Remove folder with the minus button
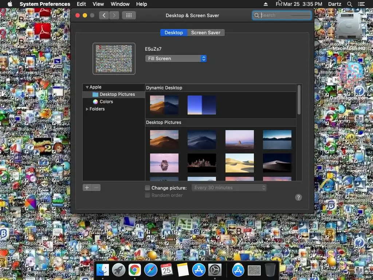The image size is (373, 280). point(96,188)
